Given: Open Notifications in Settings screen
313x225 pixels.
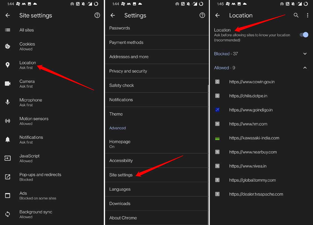Looking at the screenshot, I should coord(157,100).
